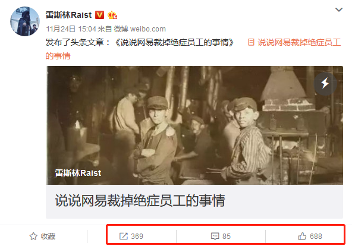Image resolution: width=352 pixels, height=246 pixels.
Task: Toggle the thumbs-up like icon
Action: [x=302, y=236]
